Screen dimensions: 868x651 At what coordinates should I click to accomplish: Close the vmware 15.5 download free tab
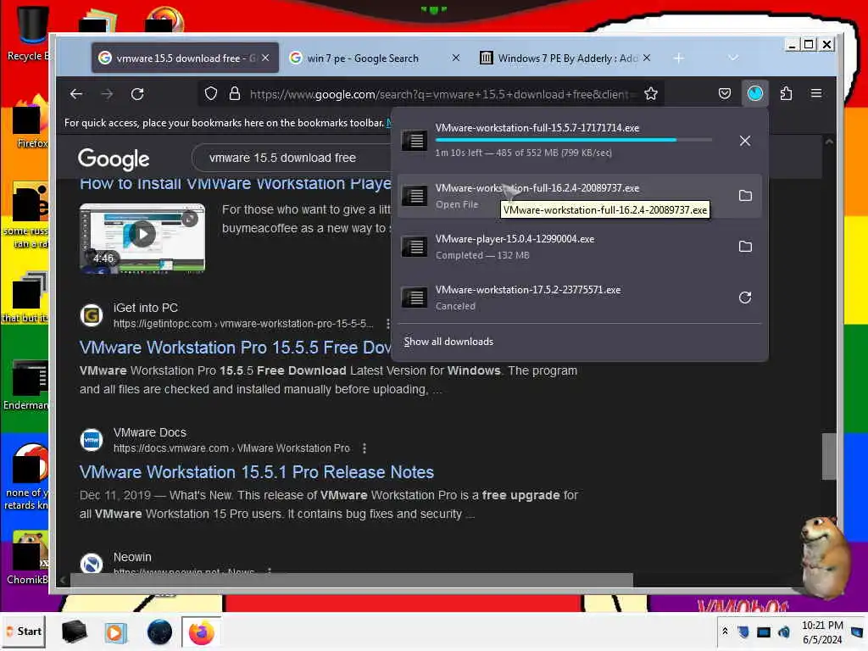265,58
